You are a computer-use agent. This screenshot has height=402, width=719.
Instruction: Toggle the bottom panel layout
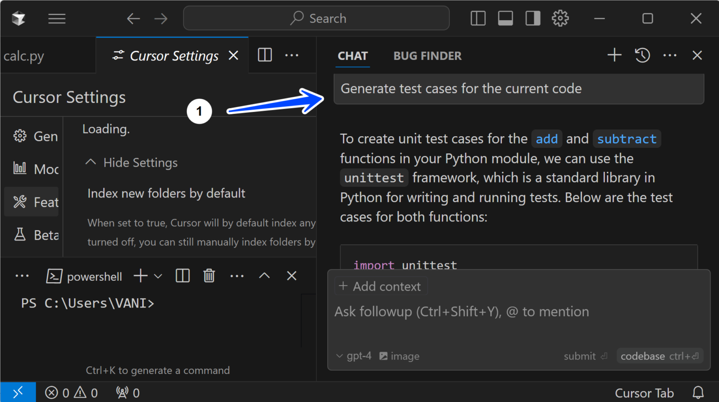pyautogui.click(x=505, y=18)
